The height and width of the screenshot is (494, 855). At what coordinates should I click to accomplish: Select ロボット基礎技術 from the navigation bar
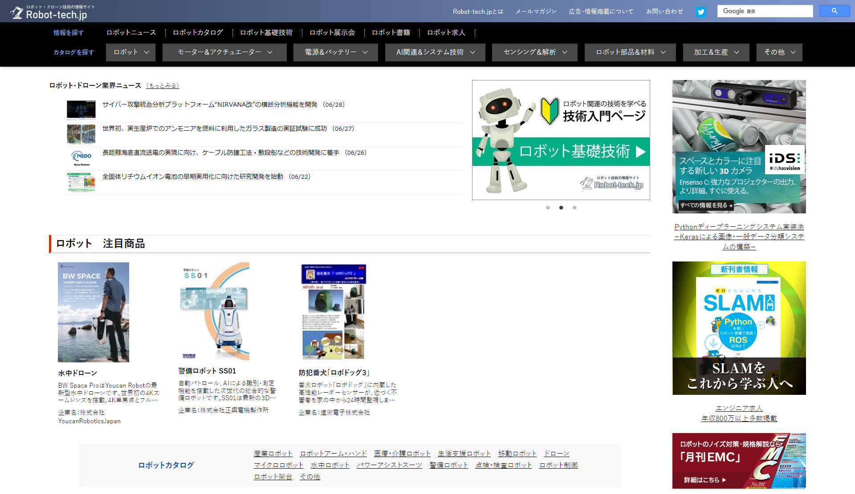point(267,32)
